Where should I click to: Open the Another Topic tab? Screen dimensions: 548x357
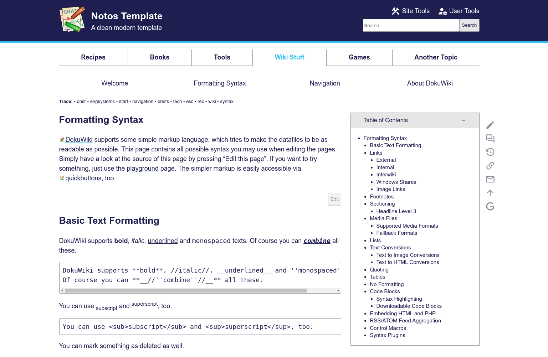click(x=436, y=57)
